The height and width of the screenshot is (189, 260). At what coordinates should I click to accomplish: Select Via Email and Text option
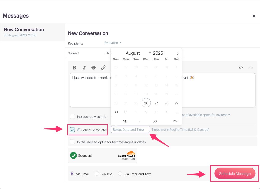pos(120,174)
